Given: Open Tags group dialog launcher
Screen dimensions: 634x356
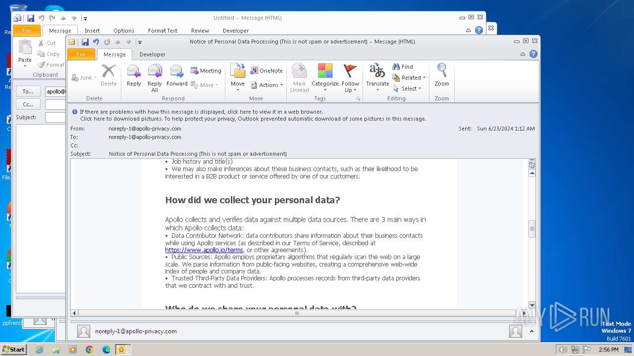Looking at the screenshot, I should 359,99.
